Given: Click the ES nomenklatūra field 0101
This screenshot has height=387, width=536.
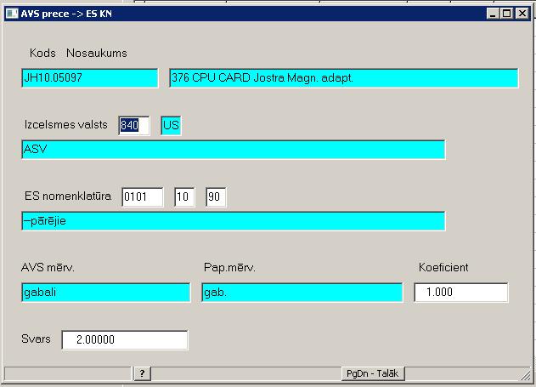Looking at the screenshot, I should (x=143, y=197).
